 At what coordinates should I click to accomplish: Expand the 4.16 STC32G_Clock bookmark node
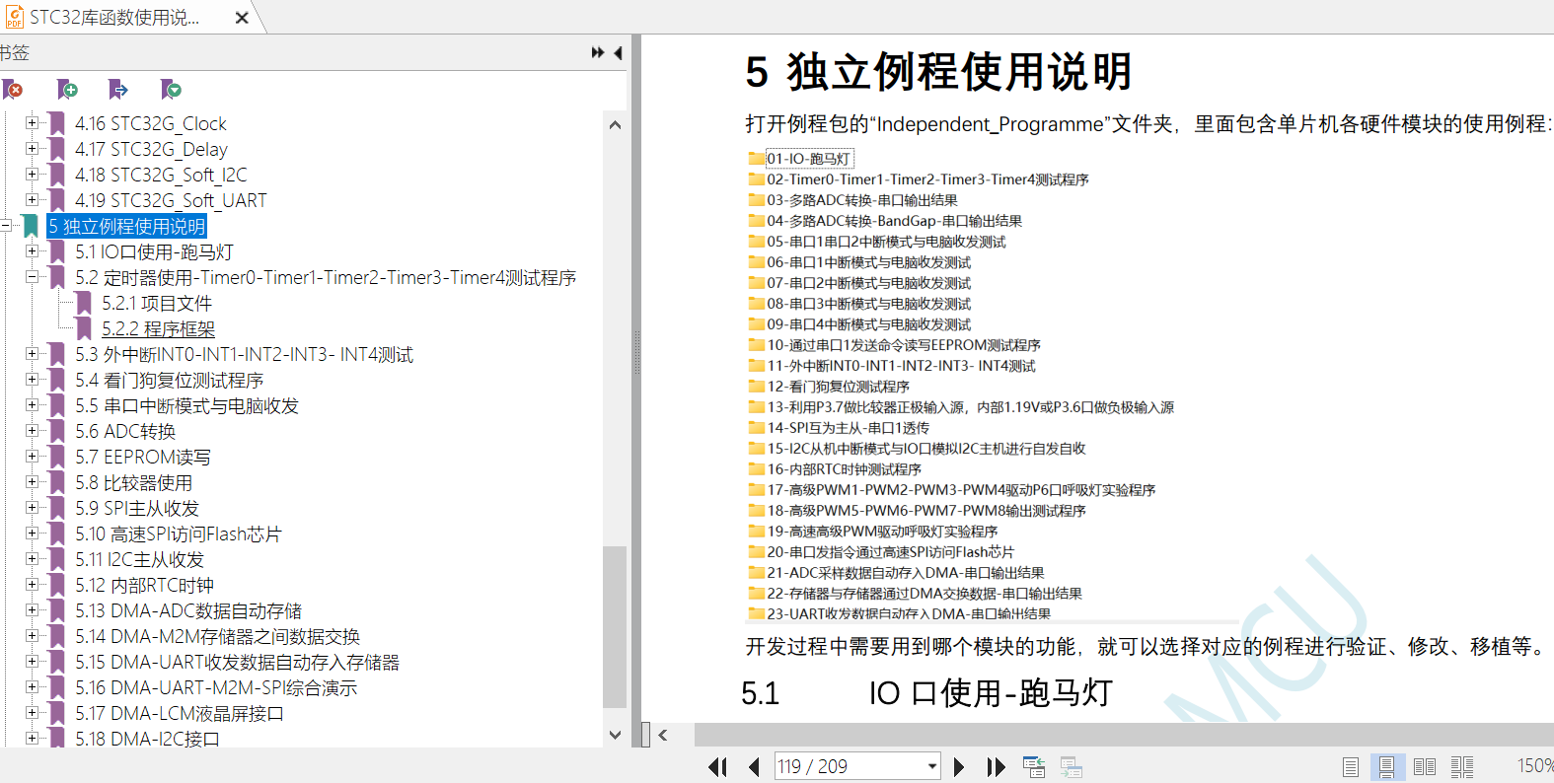pos(32,123)
